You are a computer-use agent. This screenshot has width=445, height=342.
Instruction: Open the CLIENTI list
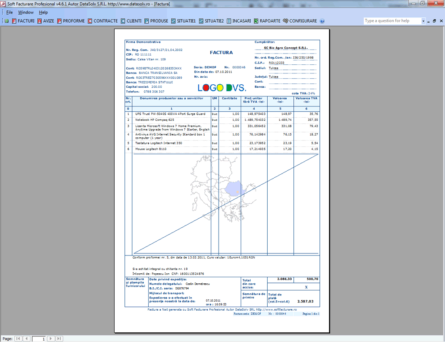131,20
